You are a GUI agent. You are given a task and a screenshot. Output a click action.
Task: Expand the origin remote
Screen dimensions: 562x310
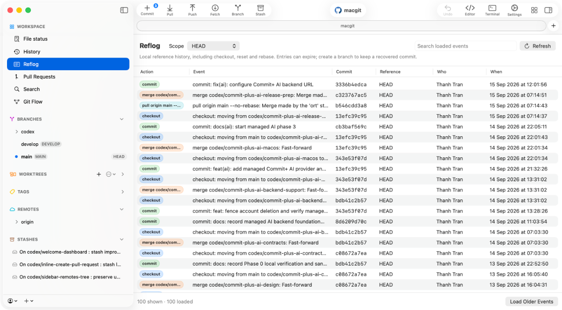(x=17, y=222)
